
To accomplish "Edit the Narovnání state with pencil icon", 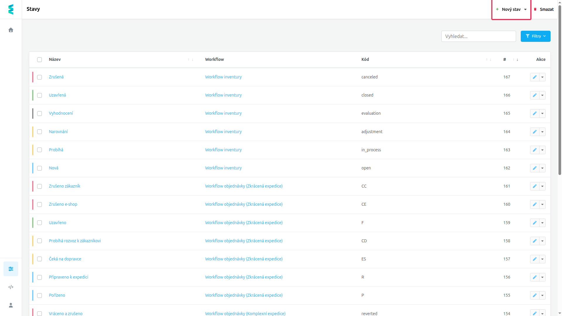I will point(534,132).
